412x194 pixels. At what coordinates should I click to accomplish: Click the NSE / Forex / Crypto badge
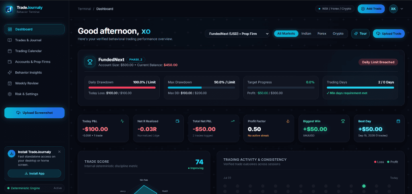[x=335, y=9]
